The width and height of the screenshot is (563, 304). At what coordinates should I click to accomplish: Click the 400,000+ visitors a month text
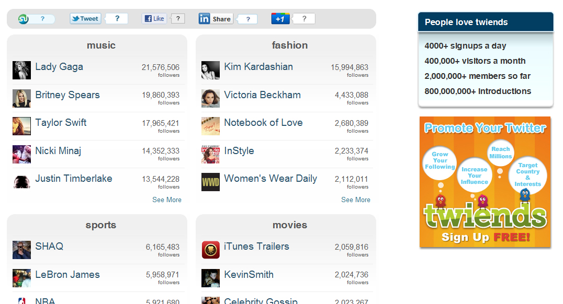(x=475, y=61)
